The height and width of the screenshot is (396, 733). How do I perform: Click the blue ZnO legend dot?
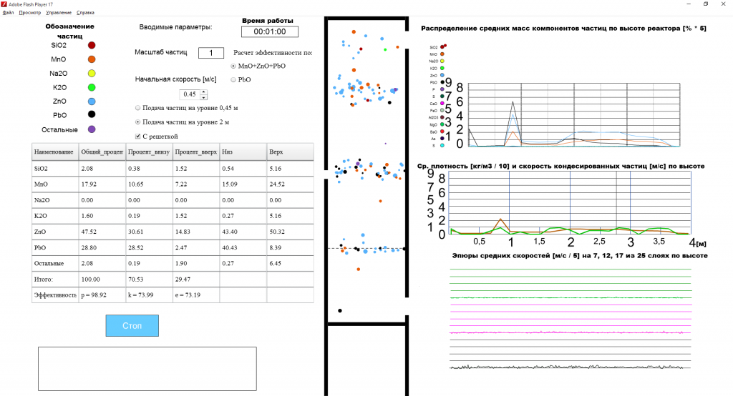point(92,102)
